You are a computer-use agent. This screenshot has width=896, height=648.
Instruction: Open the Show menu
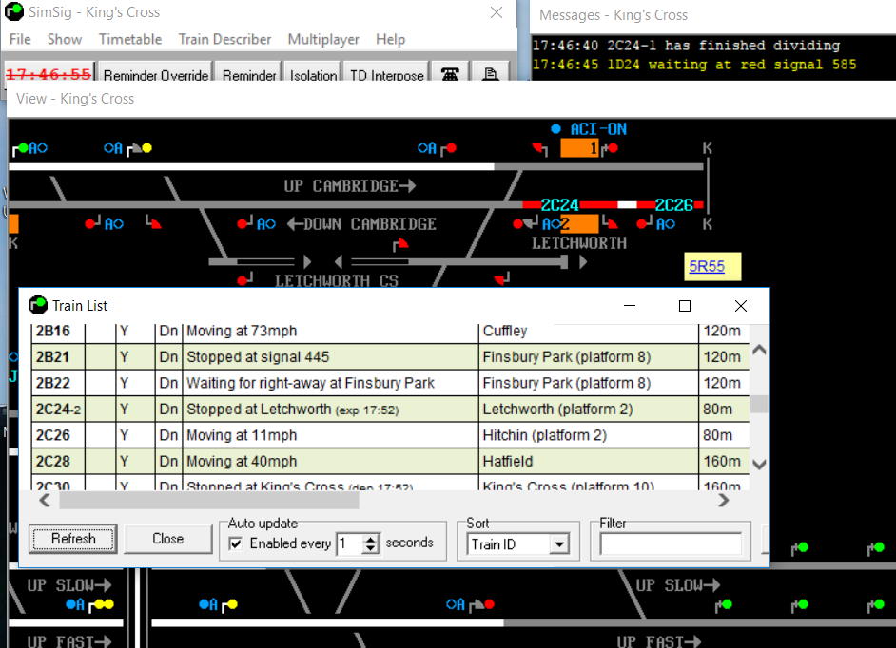tap(65, 39)
